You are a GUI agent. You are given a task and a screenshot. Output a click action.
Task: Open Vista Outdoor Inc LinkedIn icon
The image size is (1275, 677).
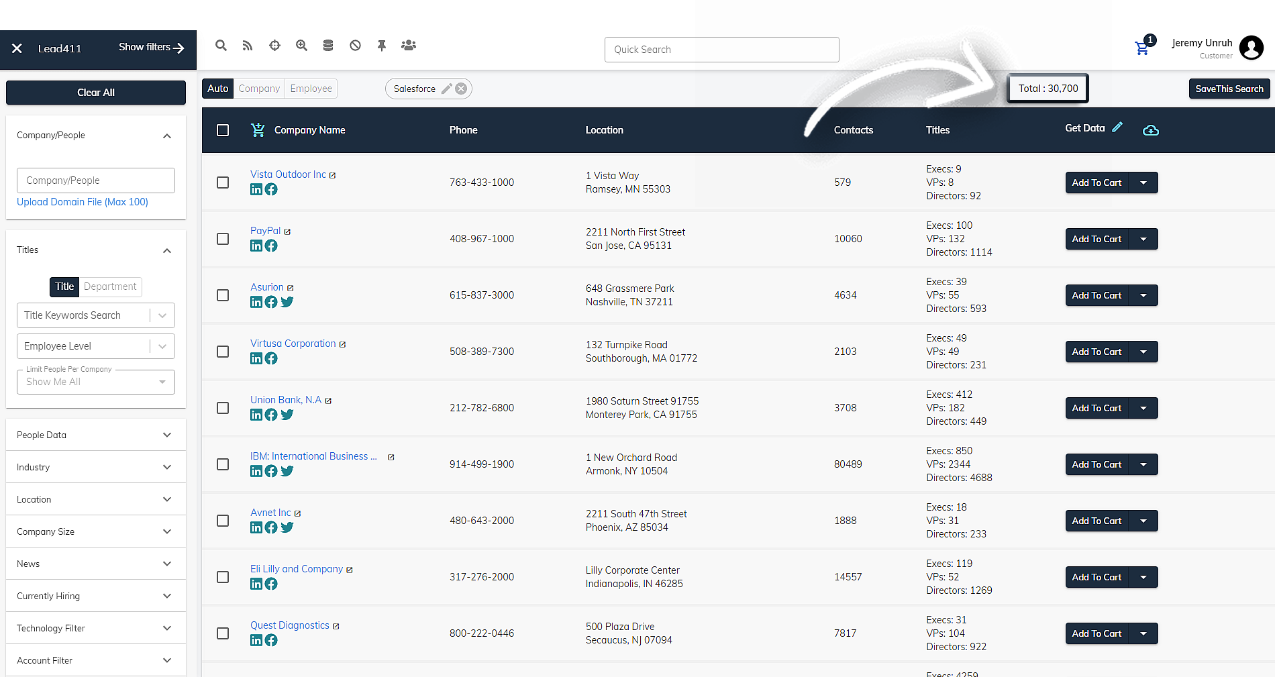click(x=256, y=189)
